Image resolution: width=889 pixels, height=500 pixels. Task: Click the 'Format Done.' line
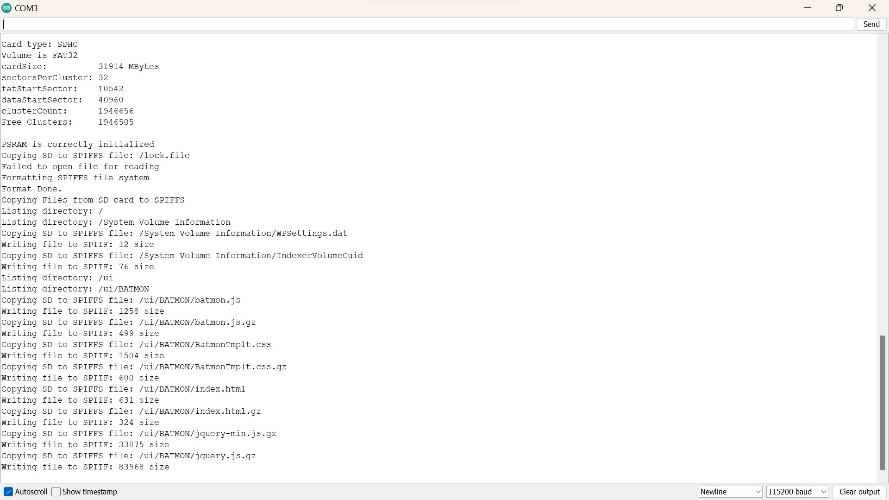coord(32,189)
